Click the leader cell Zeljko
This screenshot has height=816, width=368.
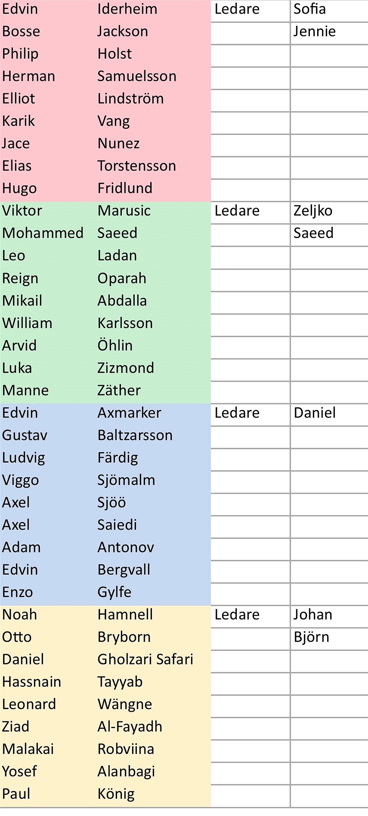click(x=313, y=211)
